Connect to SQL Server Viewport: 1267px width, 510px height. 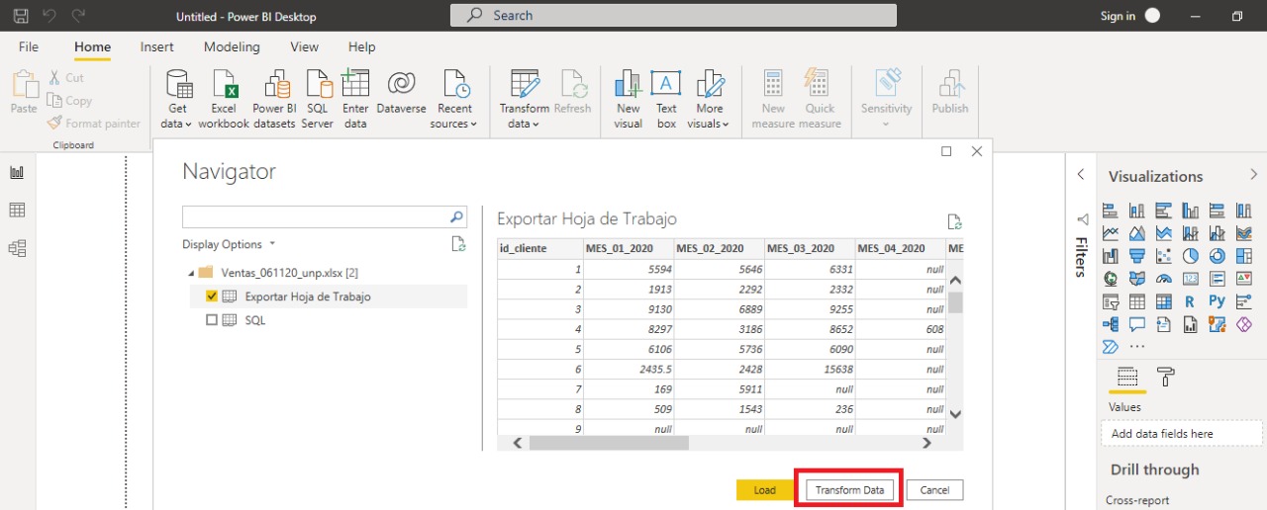(318, 100)
